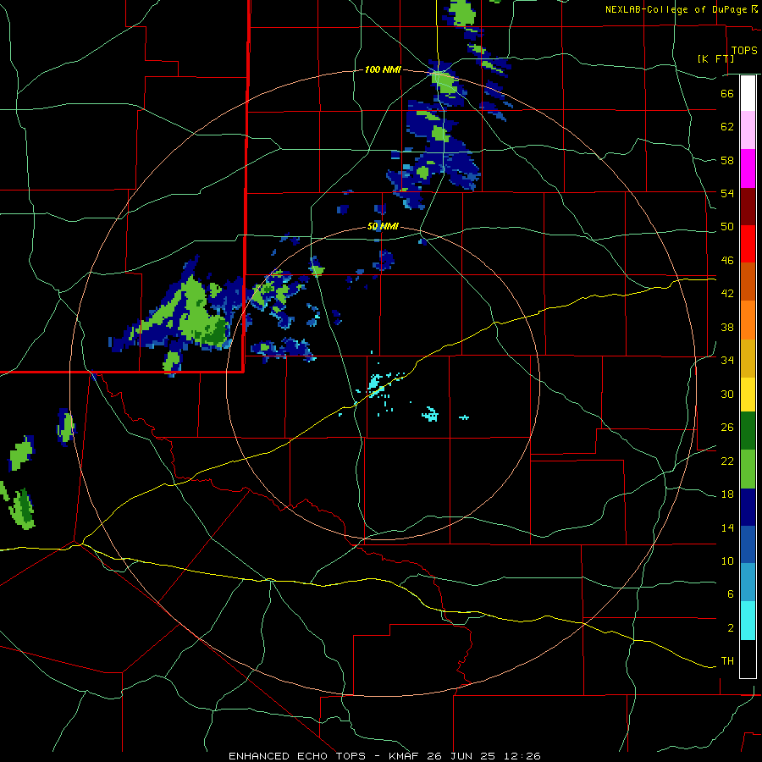Click the 54 scale label
The width and height of the screenshot is (762, 762).
click(727, 193)
